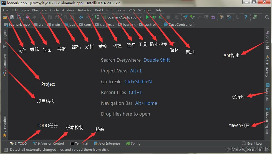Open Settings wrench icon
This screenshot has width=272, height=154.
tap(222, 17)
